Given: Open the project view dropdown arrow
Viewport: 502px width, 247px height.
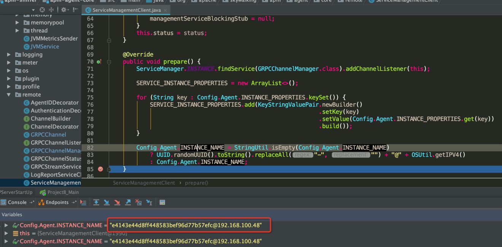Looking at the screenshot, I should tap(33, 10).
